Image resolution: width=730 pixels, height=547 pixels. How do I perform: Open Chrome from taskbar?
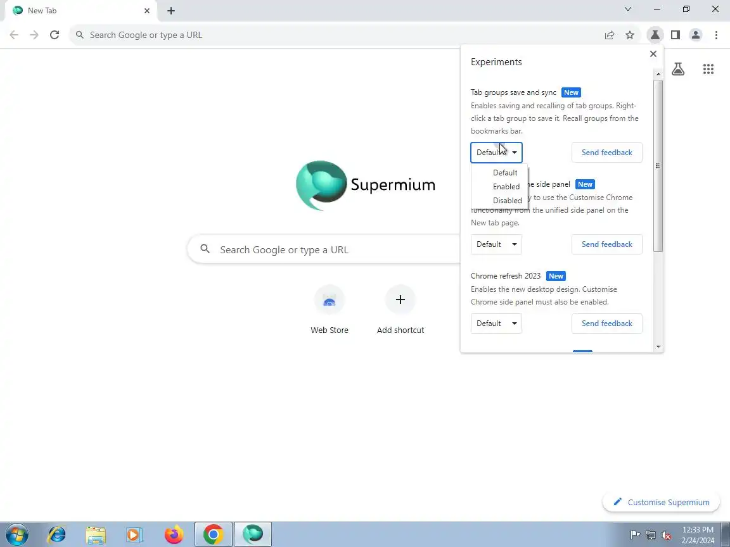213,535
